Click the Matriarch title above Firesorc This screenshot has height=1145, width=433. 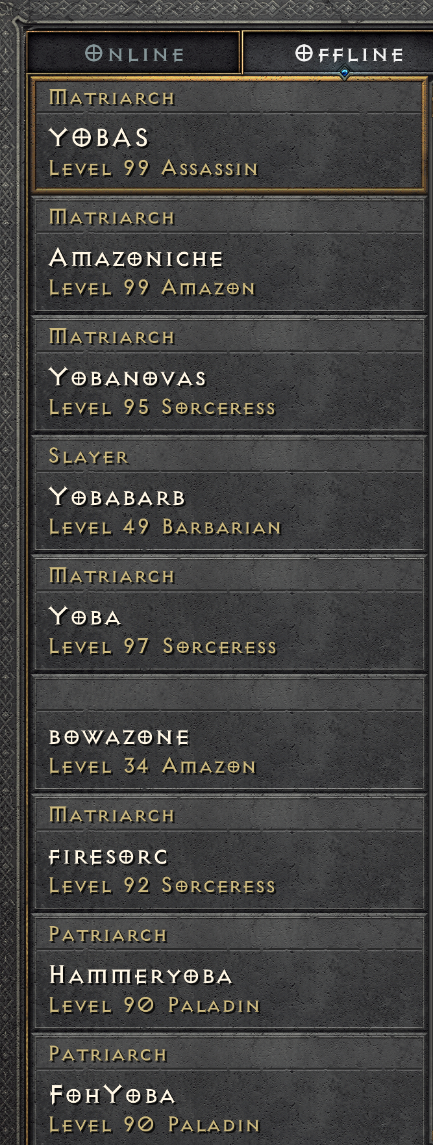coord(112,816)
